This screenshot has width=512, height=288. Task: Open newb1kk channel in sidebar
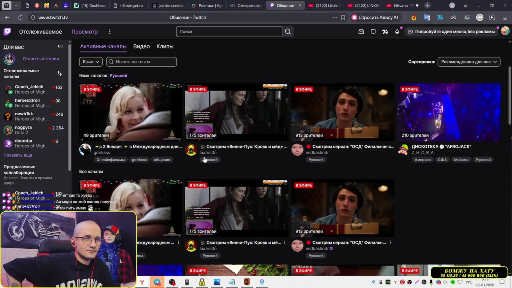pyautogui.click(x=34, y=116)
